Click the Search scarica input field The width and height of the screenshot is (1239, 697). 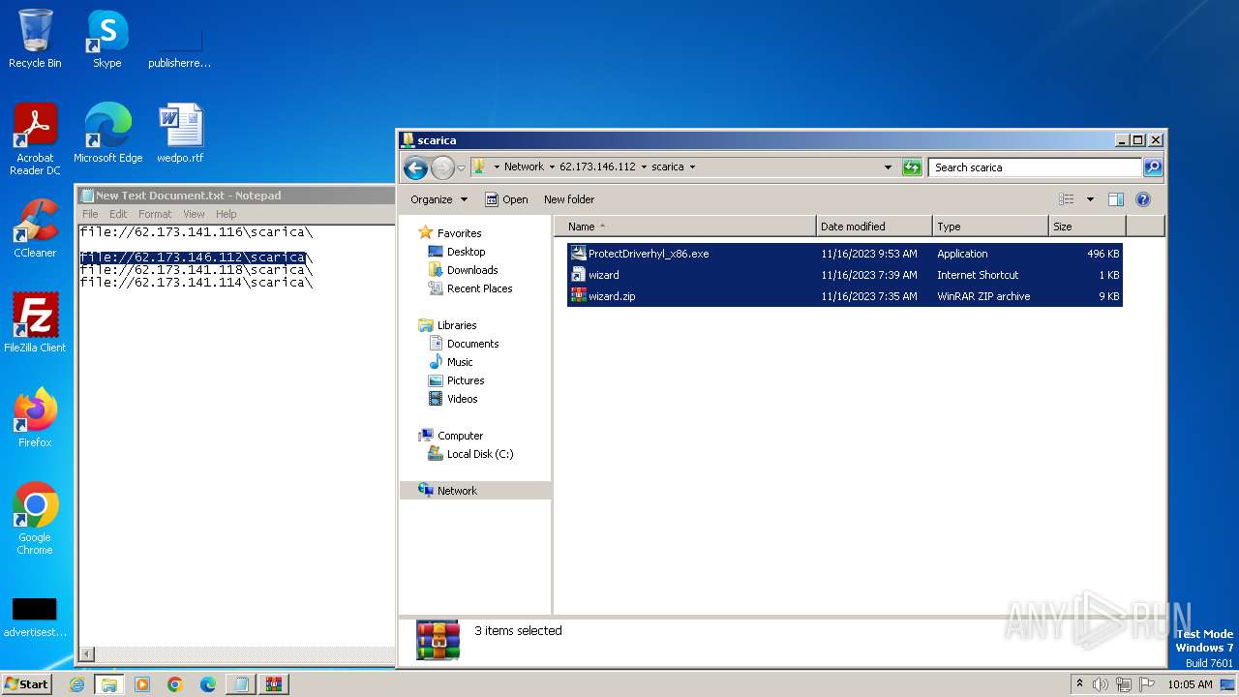1035,167
